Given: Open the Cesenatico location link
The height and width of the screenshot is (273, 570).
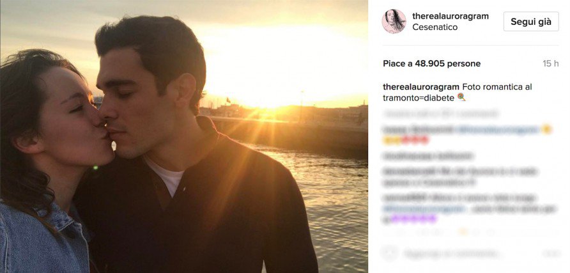Looking at the screenshot, I should point(435,27).
